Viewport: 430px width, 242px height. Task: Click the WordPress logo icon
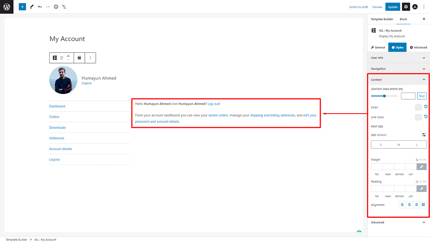point(7,7)
